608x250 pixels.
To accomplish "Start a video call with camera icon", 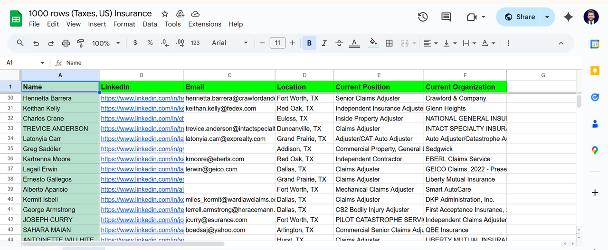I will pyautogui.click(x=472, y=17).
